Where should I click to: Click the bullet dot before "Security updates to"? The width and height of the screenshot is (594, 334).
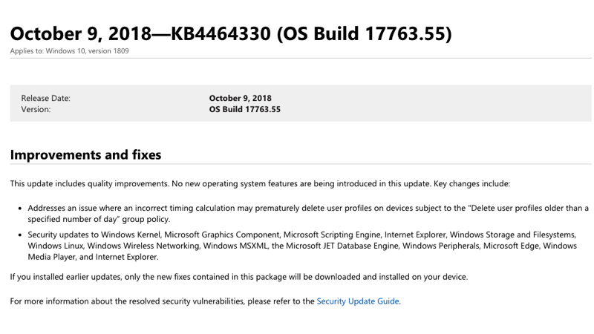click(20, 235)
